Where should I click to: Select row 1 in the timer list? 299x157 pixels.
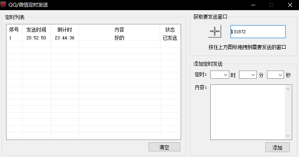(x=94, y=38)
